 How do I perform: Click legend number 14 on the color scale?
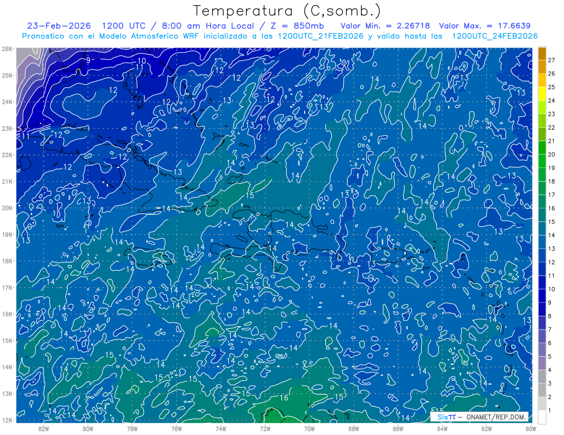point(551,235)
